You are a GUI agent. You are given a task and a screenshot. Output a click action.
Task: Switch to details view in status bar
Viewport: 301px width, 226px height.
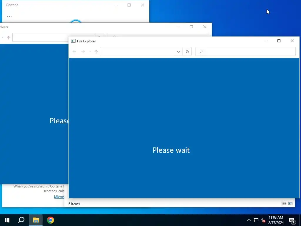coord(284,204)
